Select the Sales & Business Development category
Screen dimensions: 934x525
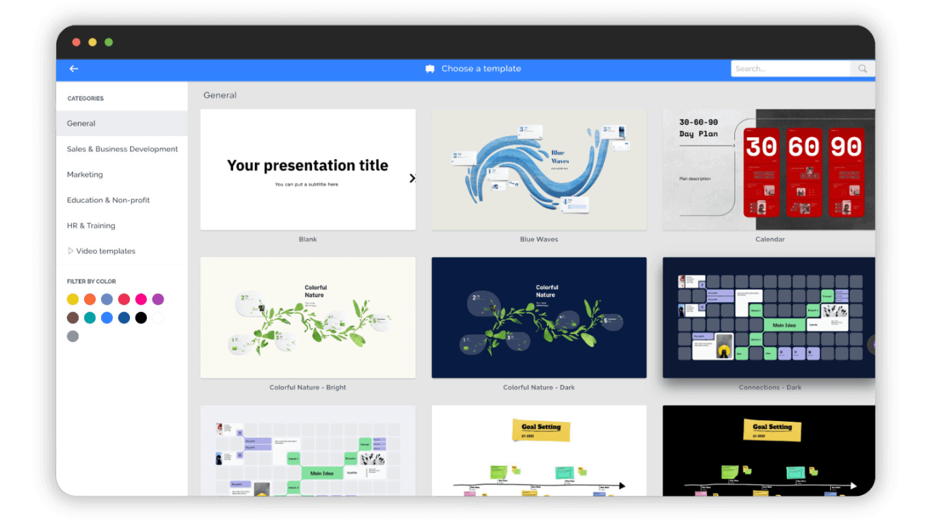[122, 148]
